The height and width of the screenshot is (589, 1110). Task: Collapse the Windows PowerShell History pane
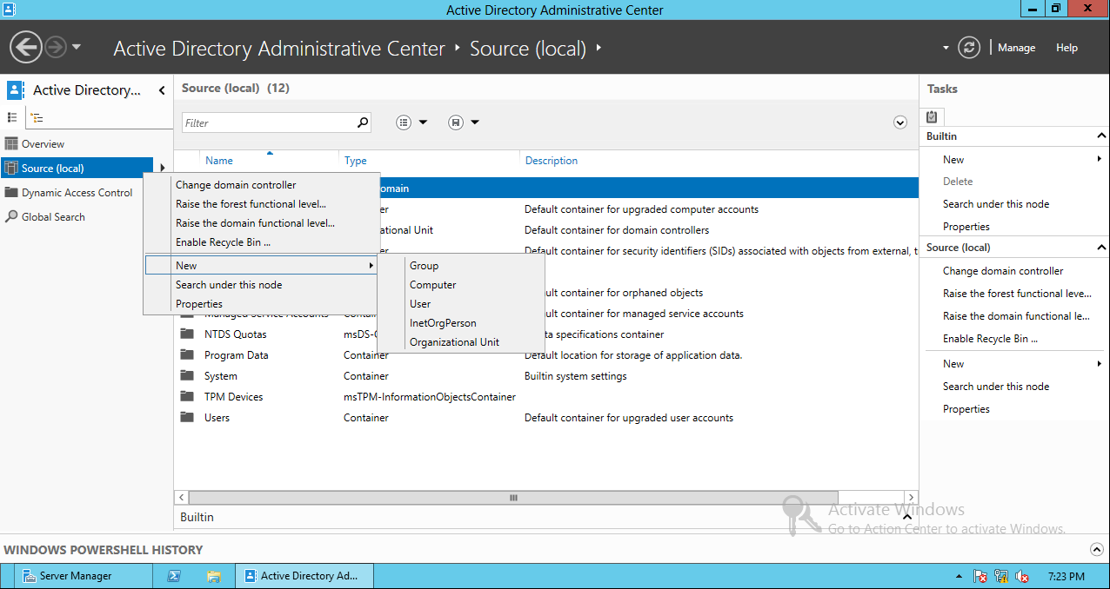click(1097, 549)
